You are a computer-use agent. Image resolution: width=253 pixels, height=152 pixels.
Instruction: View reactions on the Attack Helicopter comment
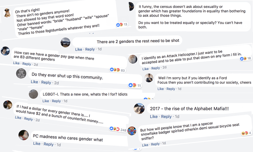(243, 58)
